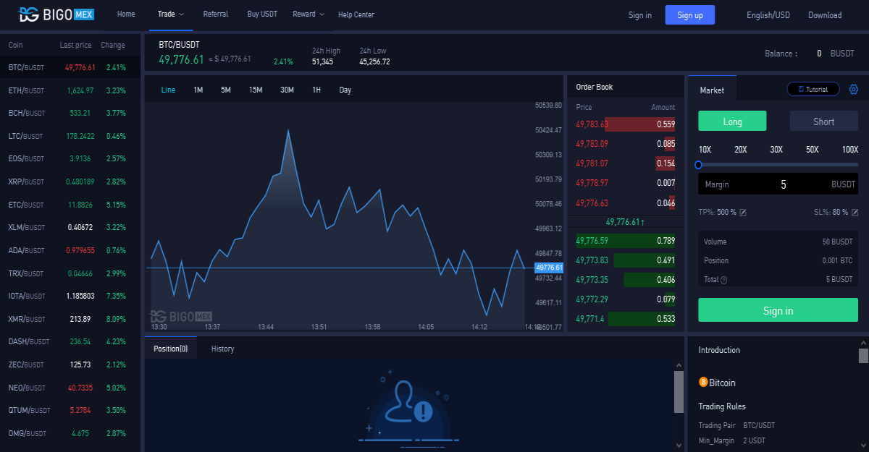869x452 pixels.
Task: Open the English/USD language selector
Action: click(768, 15)
